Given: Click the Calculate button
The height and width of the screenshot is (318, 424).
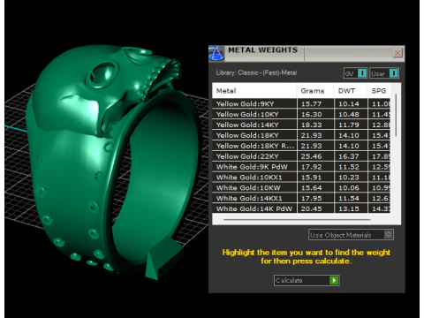Looking at the screenshot, I should pyautogui.click(x=307, y=280).
